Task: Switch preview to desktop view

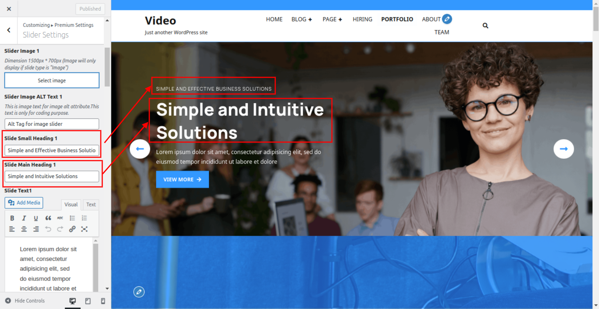Action: [x=73, y=301]
